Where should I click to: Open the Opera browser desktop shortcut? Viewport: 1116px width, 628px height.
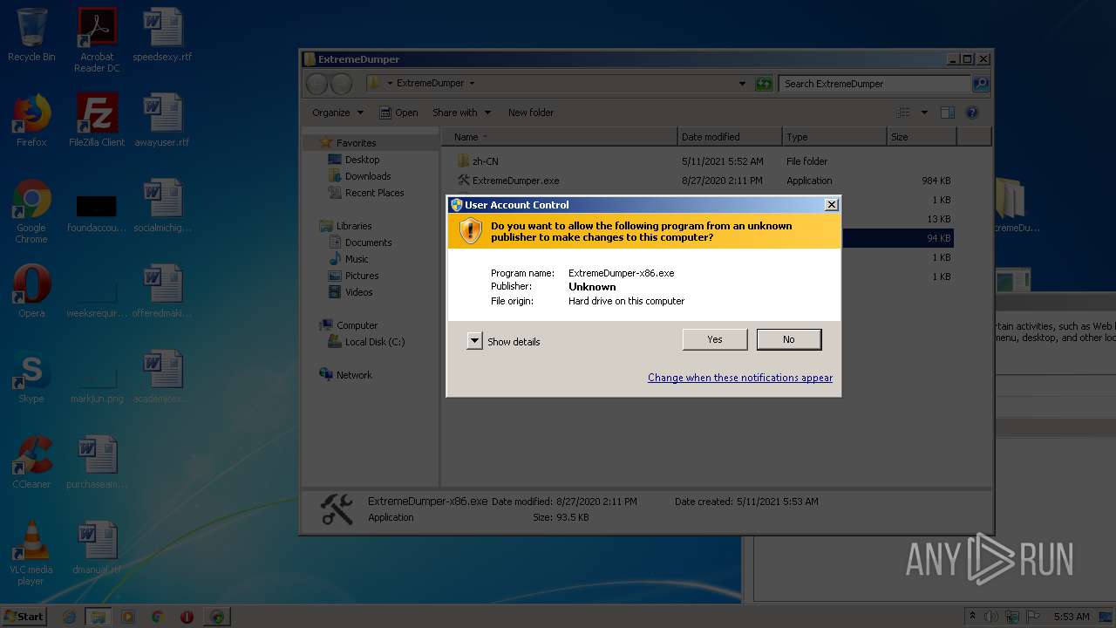coord(31,291)
